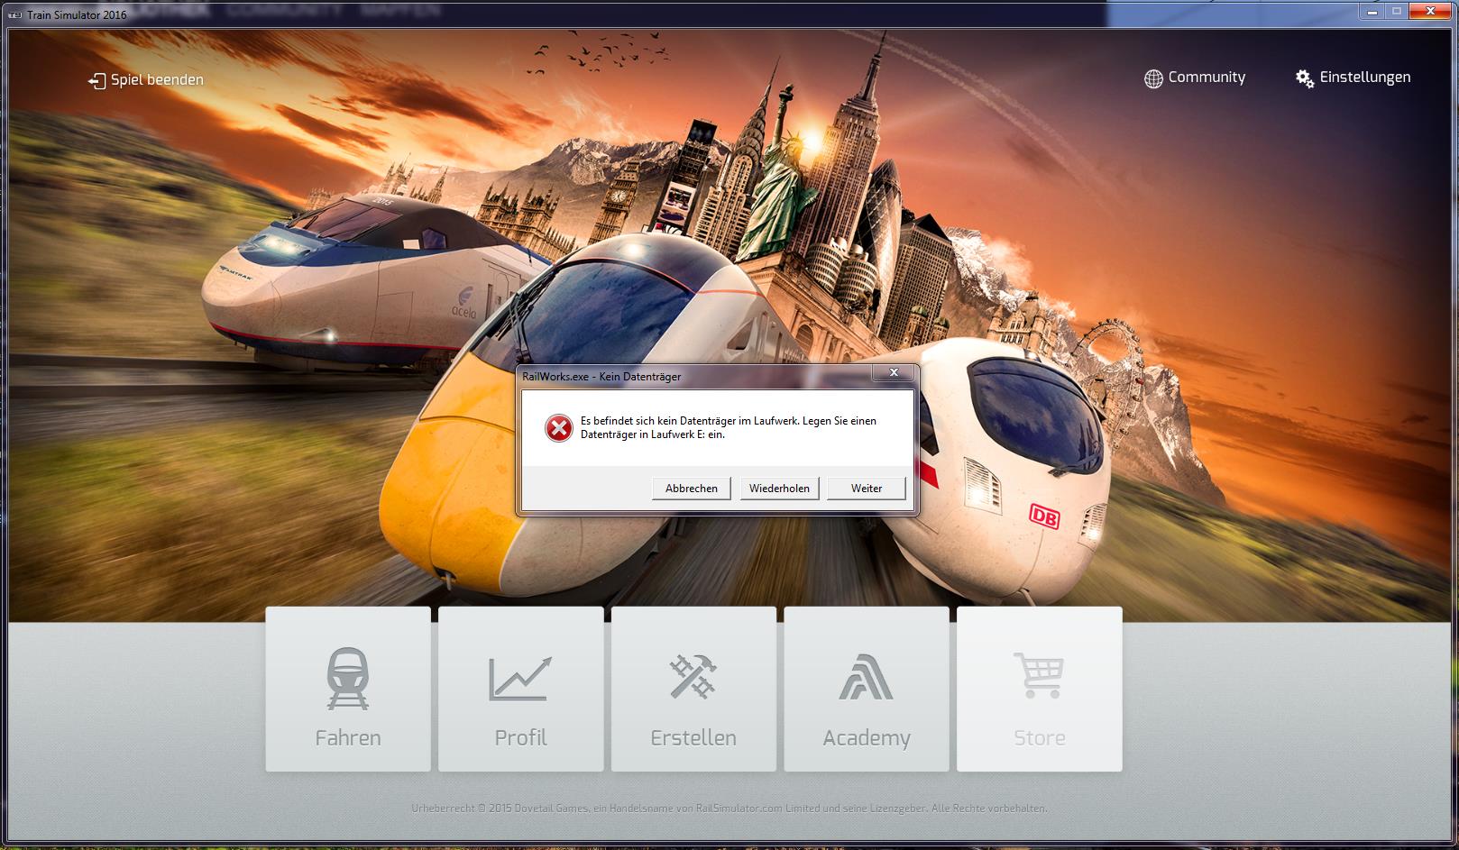This screenshot has width=1459, height=850.
Task: Click the Train Simulator 2016 title bar icon
Action: pyautogui.click(x=14, y=14)
